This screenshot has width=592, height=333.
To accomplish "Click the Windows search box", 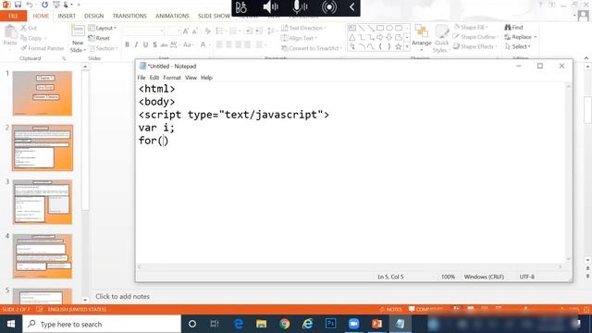I will [102, 324].
